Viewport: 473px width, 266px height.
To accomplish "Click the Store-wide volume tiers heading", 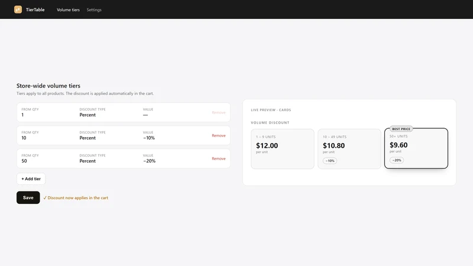I will 48,86.
